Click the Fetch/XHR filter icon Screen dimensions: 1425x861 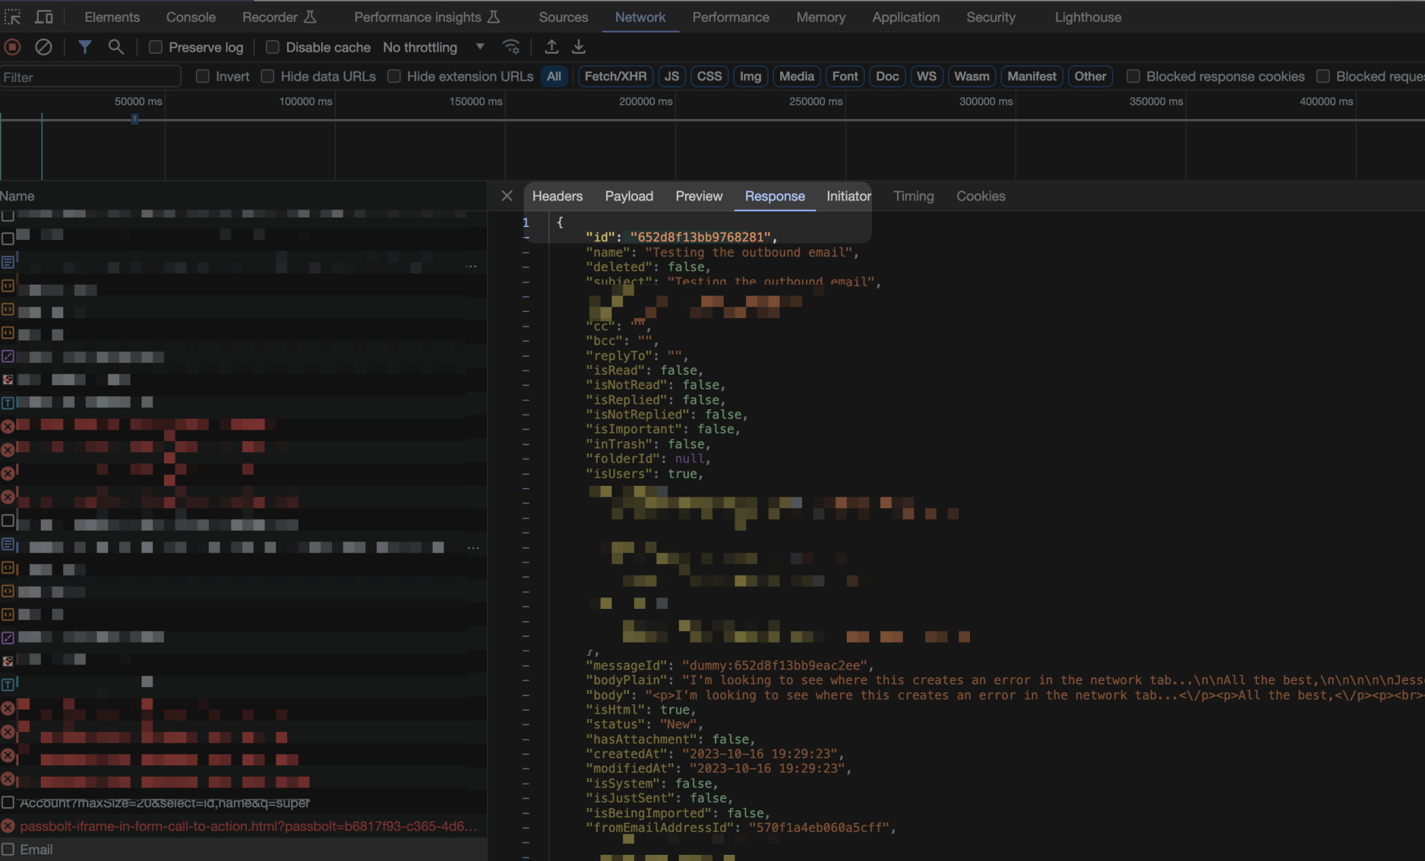[x=615, y=76]
